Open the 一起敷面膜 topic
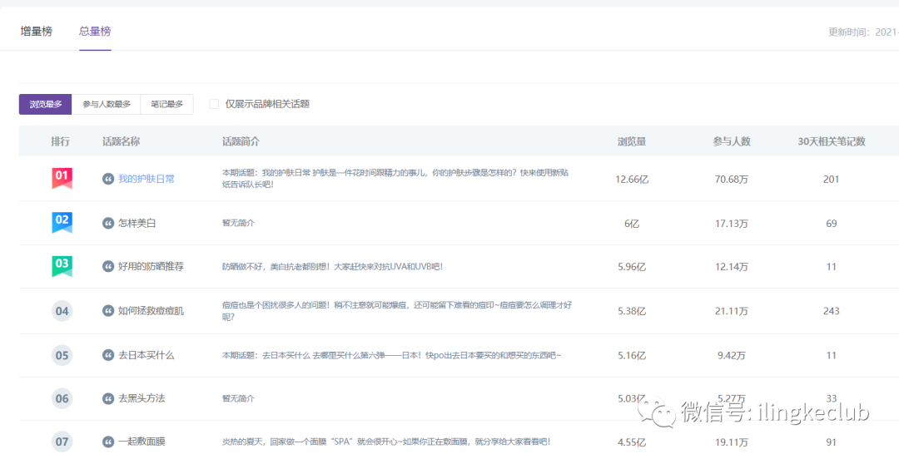The height and width of the screenshot is (454, 899). tap(142, 442)
